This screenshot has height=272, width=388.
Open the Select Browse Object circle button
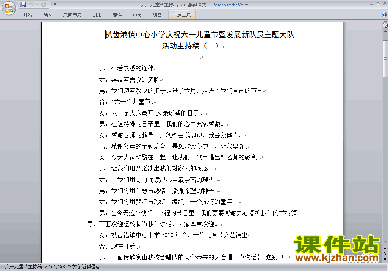tap(385, 253)
